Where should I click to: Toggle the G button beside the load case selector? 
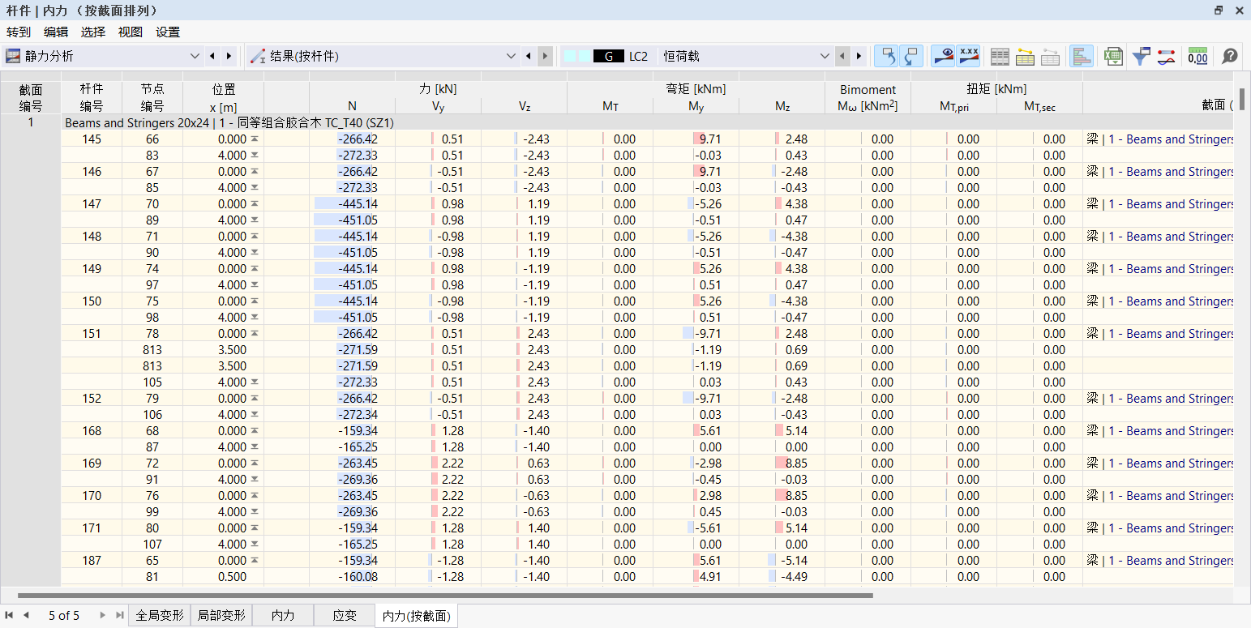click(607, 56)
